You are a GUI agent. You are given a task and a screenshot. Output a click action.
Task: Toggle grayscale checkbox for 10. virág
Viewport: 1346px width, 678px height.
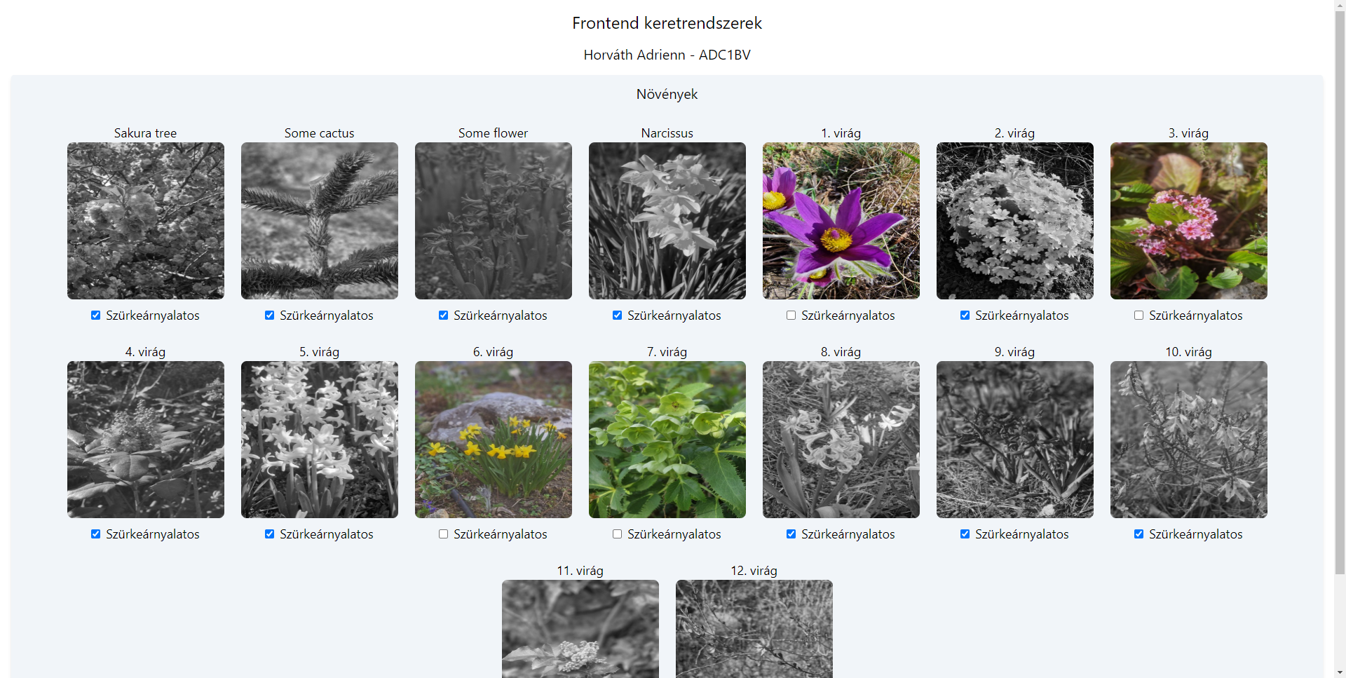click(x=1138, y=534)
